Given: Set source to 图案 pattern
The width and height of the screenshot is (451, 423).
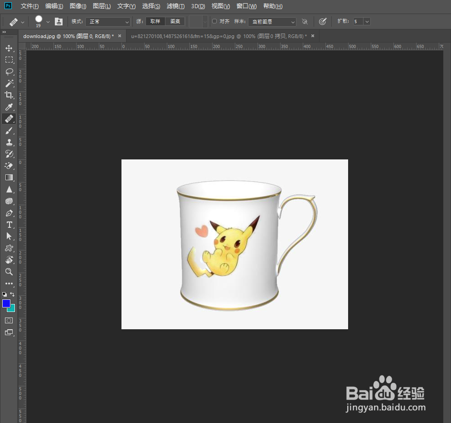Looking at the screenshot, I should [175, 21].
